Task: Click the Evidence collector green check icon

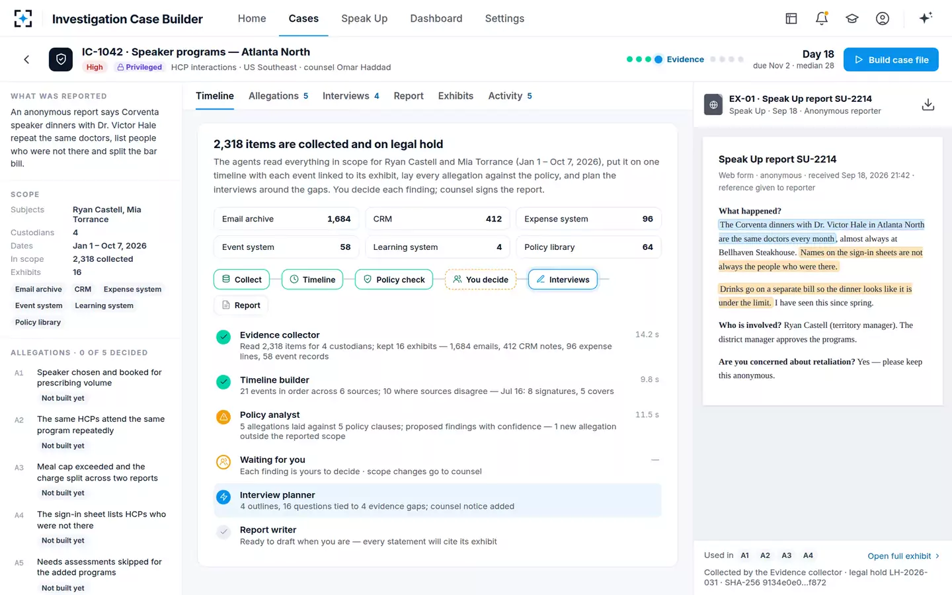Action: (x=223, y=337)
